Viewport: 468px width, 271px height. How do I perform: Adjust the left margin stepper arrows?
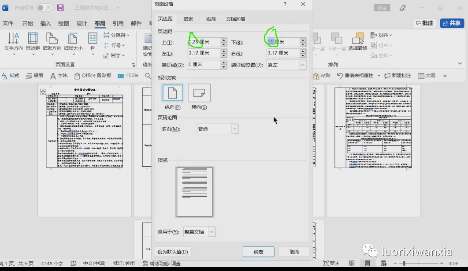(x=224, y=53)
